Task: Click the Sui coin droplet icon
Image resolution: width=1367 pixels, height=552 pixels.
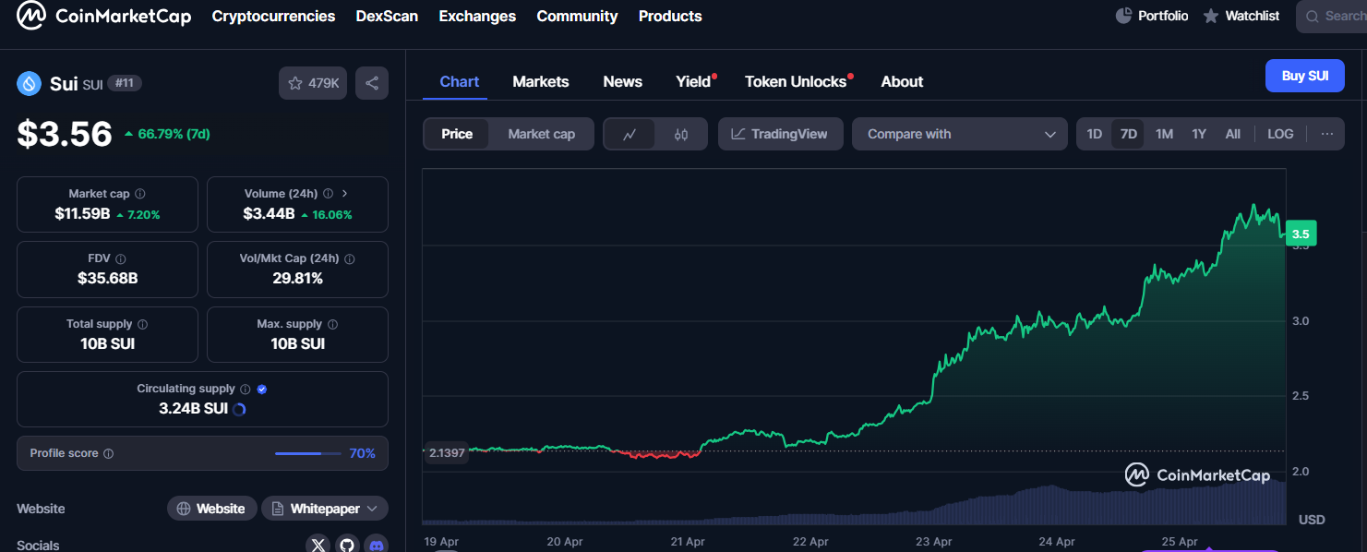Action: pos(30,84)
